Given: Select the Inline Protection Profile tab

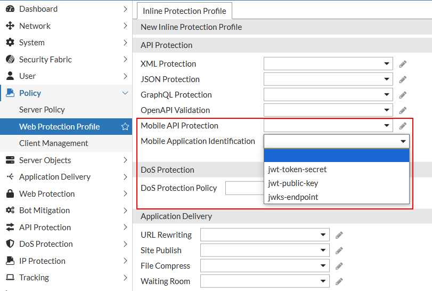Looking at the screenshot, I should click(184, 11).
